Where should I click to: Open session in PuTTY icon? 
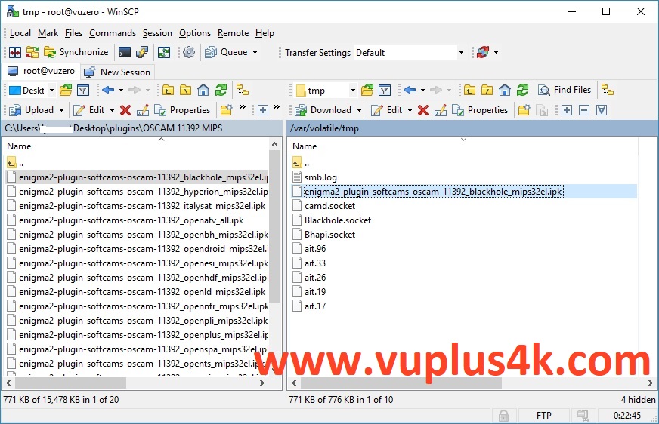142,52
